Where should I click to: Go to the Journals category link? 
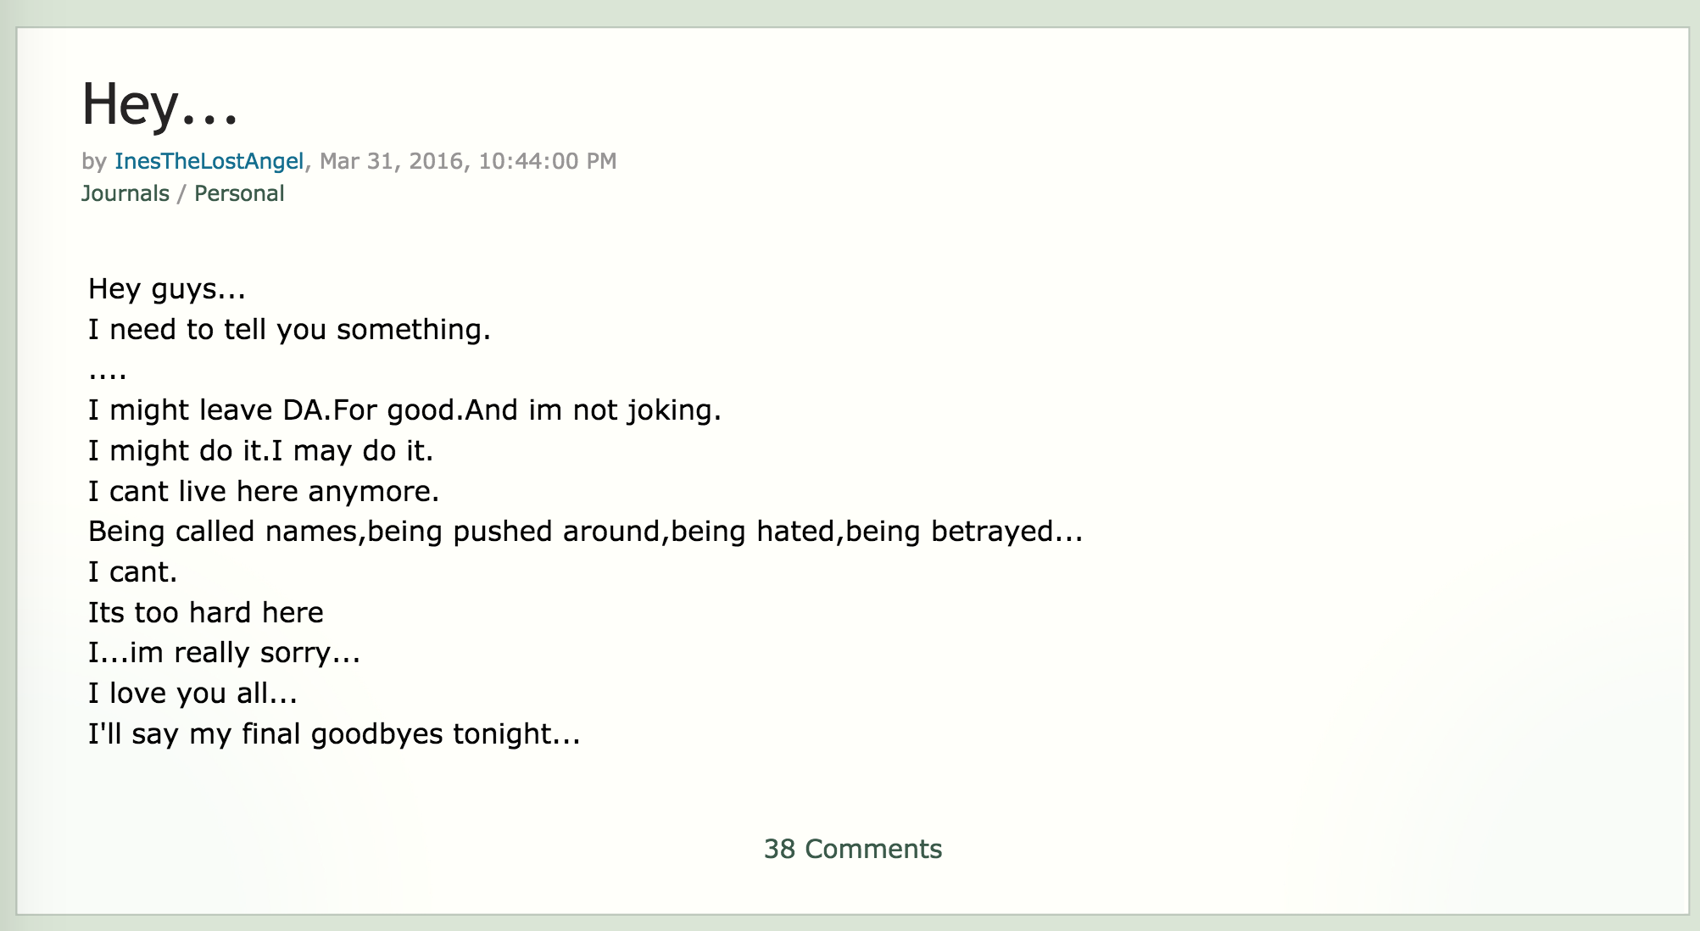coord(125,193)
